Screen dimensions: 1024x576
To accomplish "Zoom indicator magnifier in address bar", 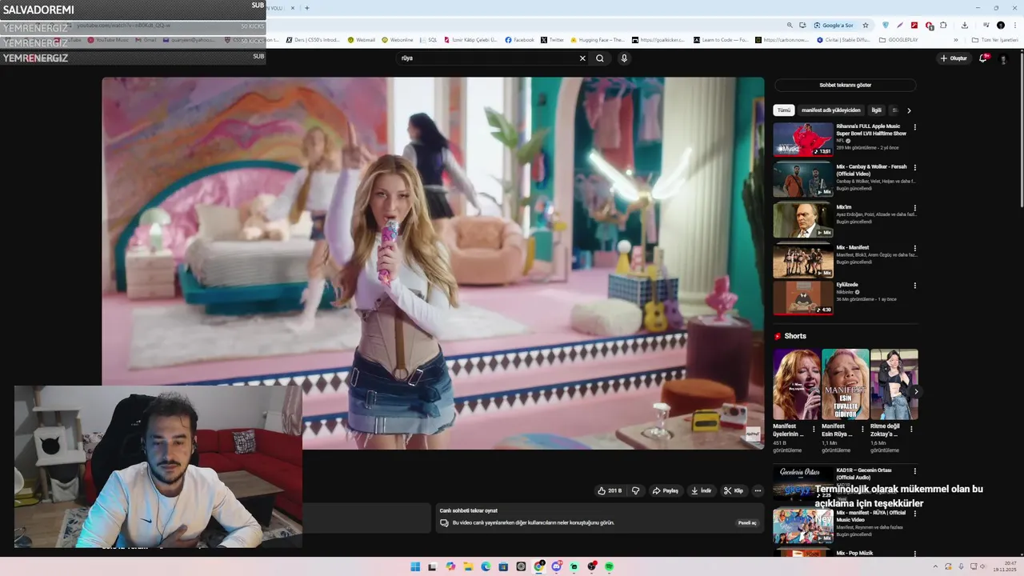I will [x=790, y=25].
